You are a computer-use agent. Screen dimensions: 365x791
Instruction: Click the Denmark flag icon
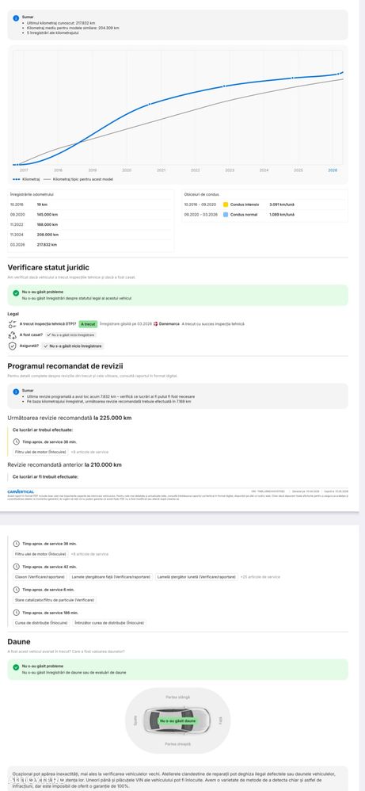pos(155,324)
